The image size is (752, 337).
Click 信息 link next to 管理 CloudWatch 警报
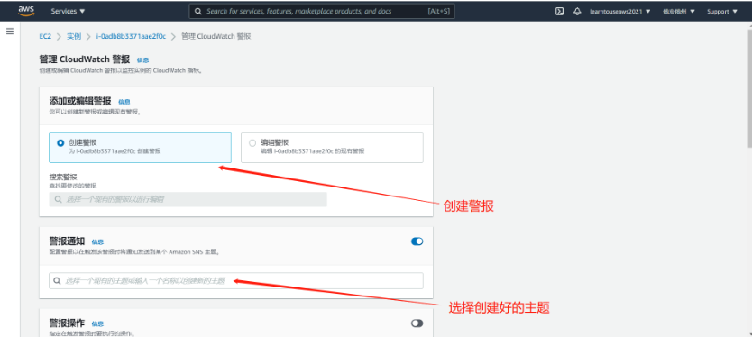click(143, 60)
